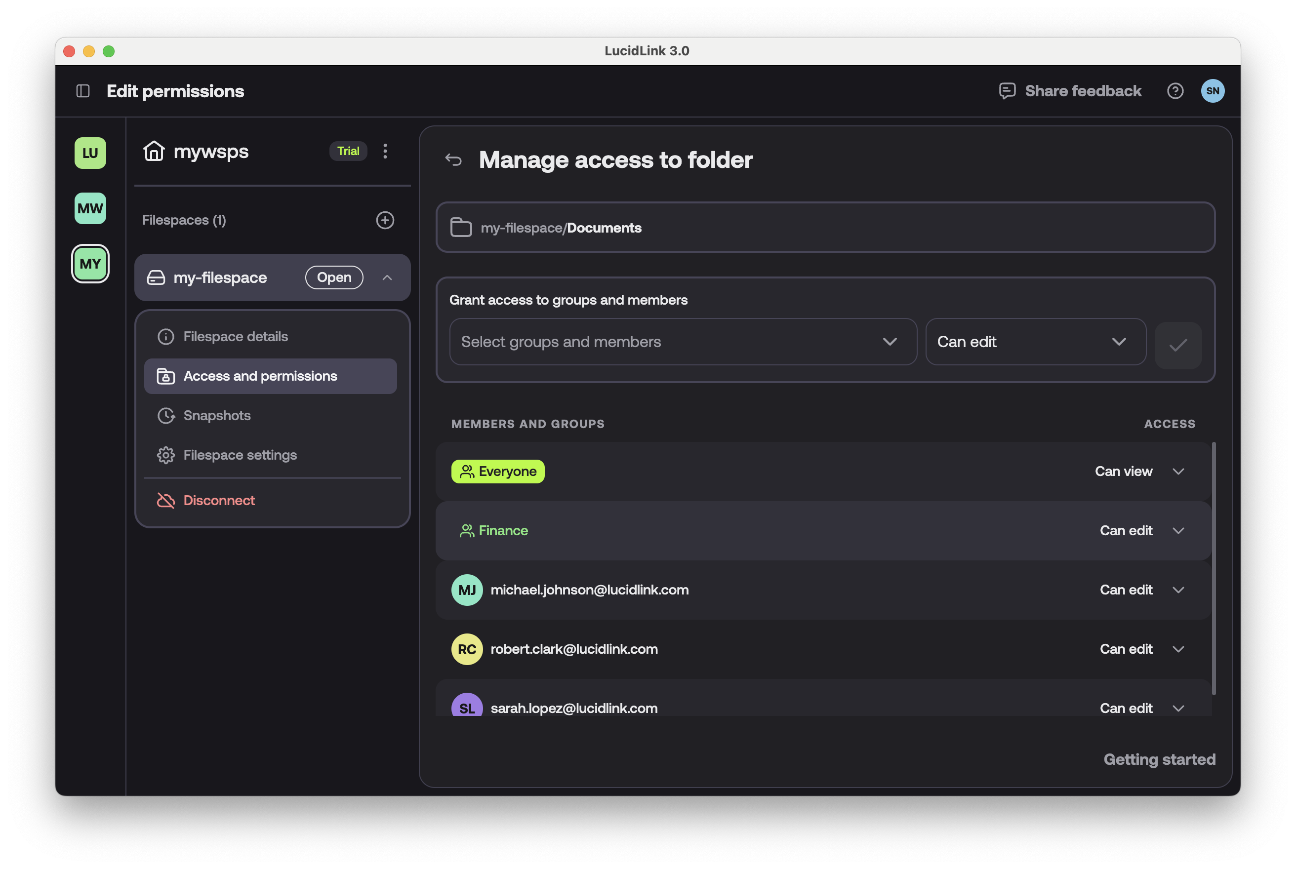This screenshot has width=1296, height=869.
Task: Click Disconnect menu item
Action: (271, 501)
